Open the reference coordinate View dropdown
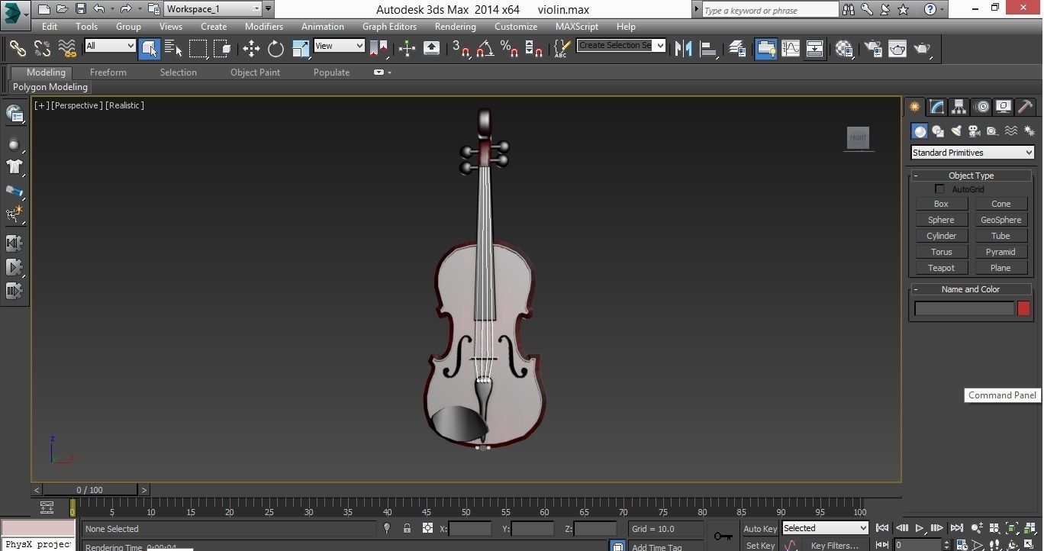The width and height of the screenshot is (1044, 551). click(340, 46)
